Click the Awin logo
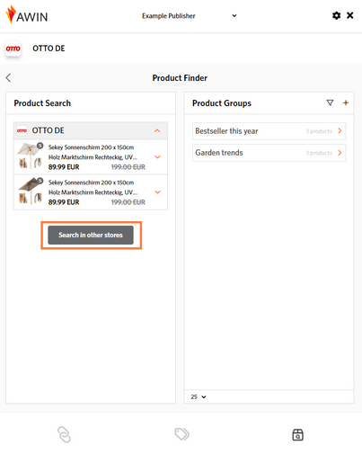This screenshot has width=362, height=454. coord(27,15)
